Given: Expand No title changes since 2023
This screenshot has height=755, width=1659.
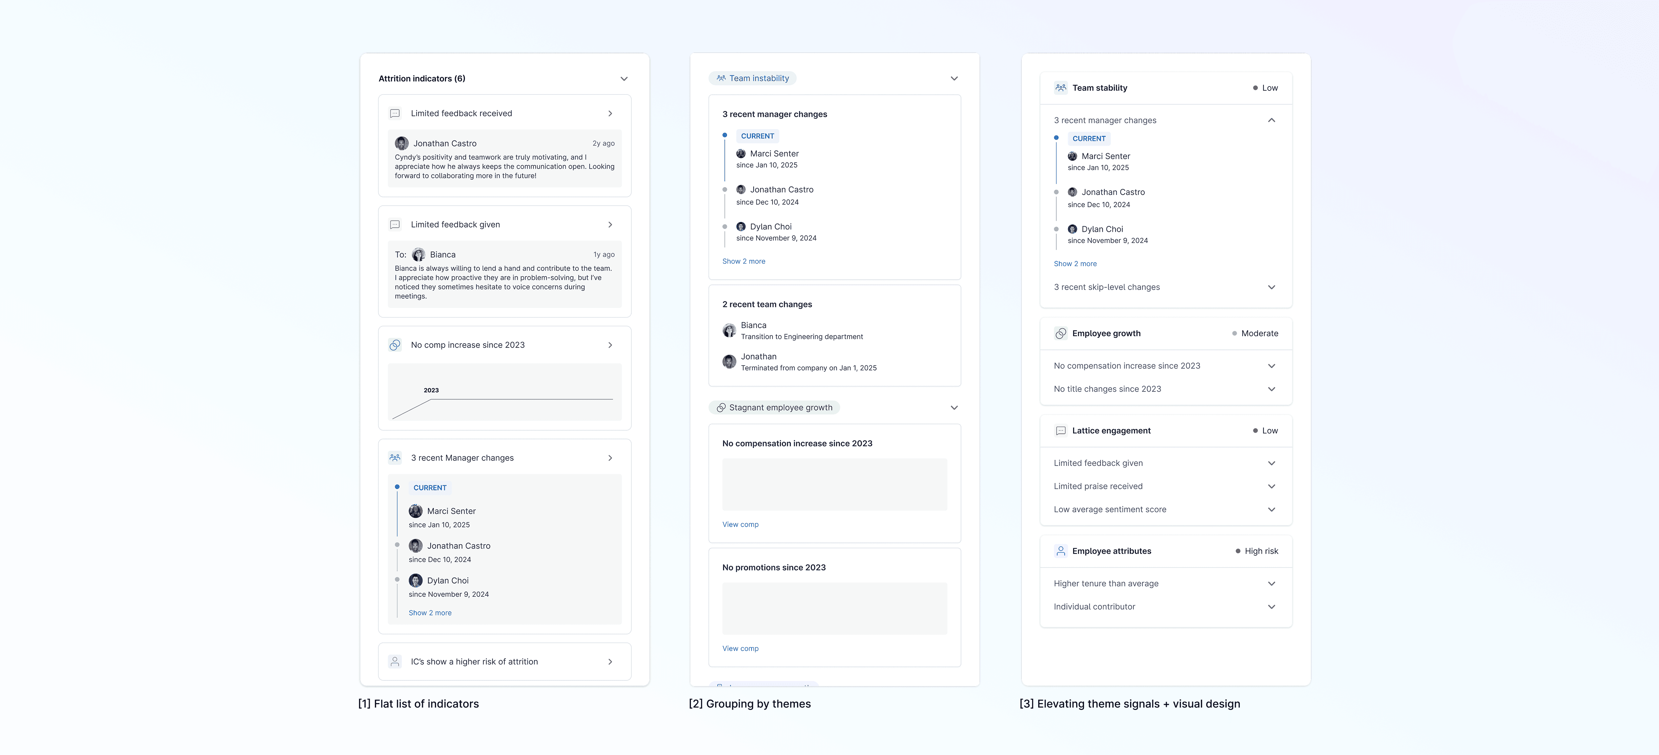Looking at the screenshot, I should tap(1271, 389).
